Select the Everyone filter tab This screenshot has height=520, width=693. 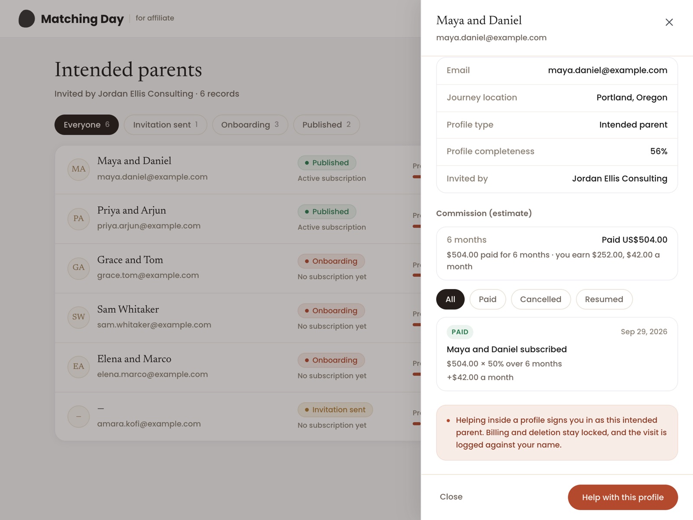[87, 125]
